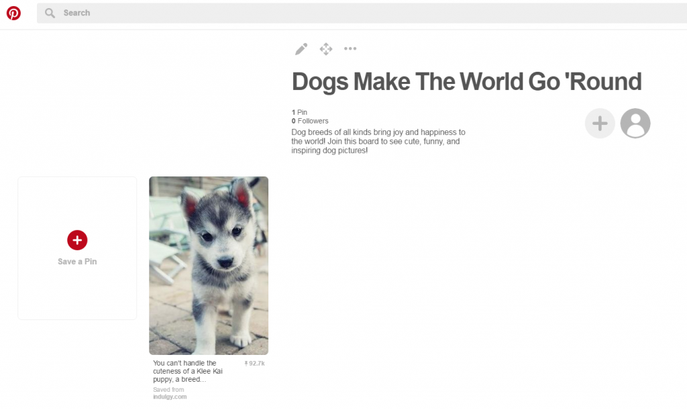Click the 92.7k repin count
The height and width of the screenshot is (410, 687).
[257, 364]
